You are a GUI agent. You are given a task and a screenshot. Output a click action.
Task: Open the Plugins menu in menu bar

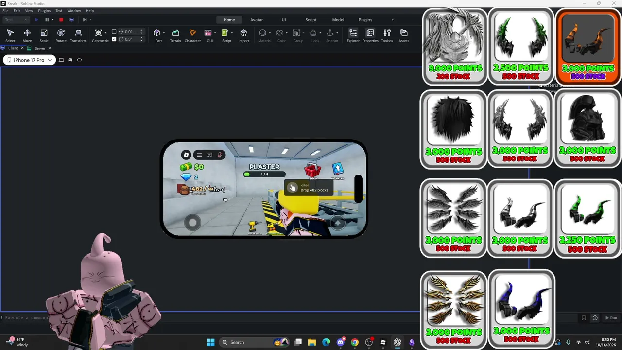[44, 11]
